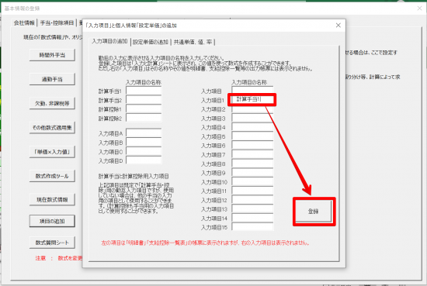The width and height of the screenshot is (427, 286).
Task: Click the 登録 button
Action: tap(314, 212)
